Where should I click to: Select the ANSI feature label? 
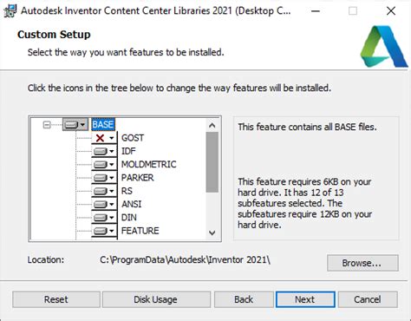[x=131, y=204]
